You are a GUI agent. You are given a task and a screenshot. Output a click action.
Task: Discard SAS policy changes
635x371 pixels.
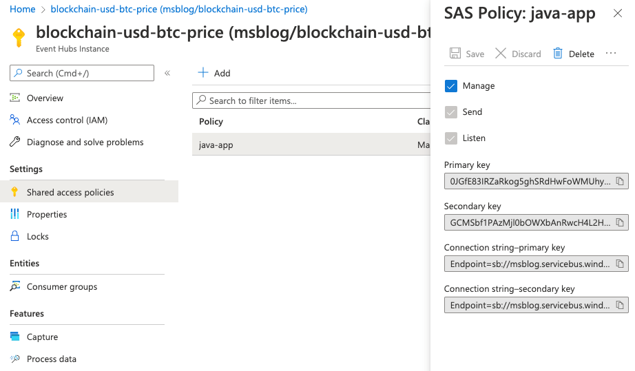point(518,54)
